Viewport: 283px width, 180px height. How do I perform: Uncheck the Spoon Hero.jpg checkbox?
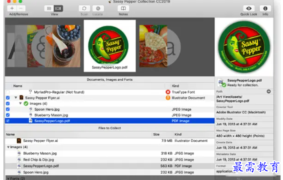coord(8,109)
